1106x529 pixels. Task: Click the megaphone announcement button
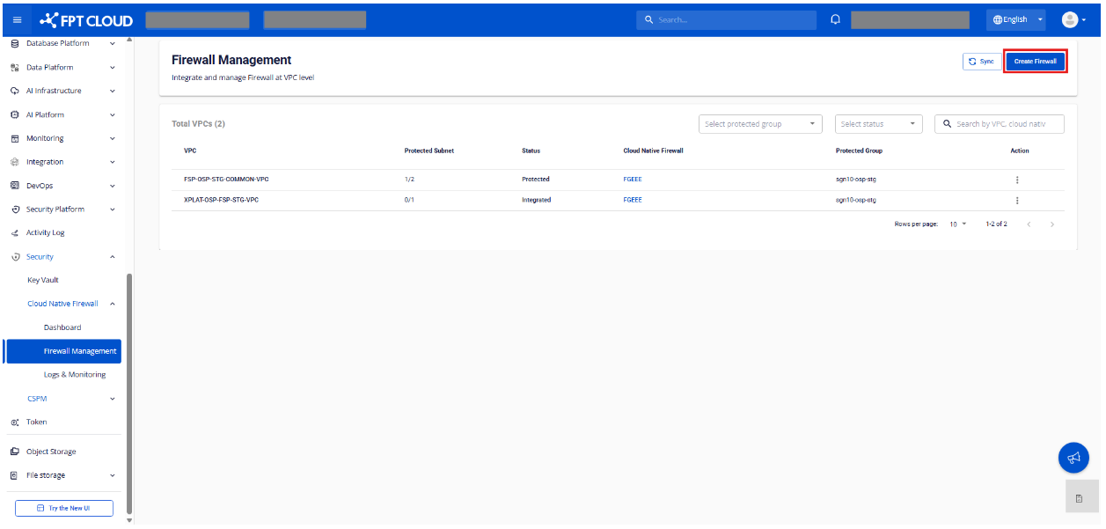click(1073, 458)
